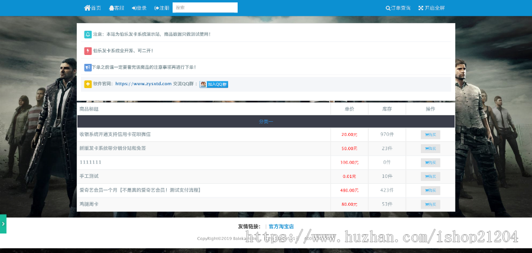Image resolution: width=532 pixels, height=253 pixels.
Task: Enable fullscreen with 开启全屏
Action: tap(432, 8)
